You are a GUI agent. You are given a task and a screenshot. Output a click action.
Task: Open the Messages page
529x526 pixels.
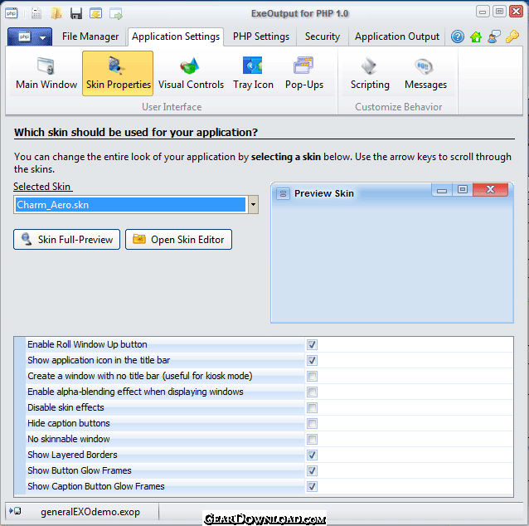pyautogui.click(x=425, y=73)
